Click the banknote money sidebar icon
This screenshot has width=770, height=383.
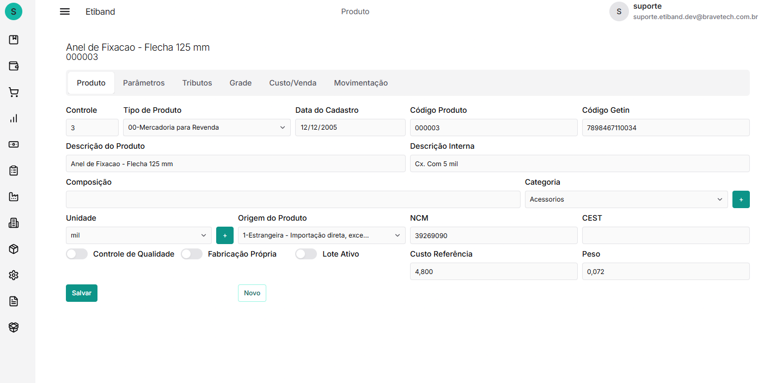coord(14,144)
